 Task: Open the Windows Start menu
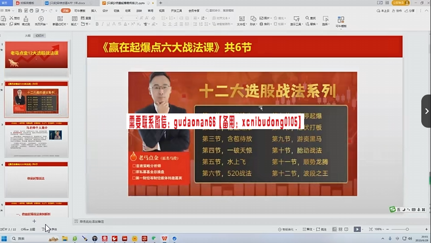pos(4,238)
